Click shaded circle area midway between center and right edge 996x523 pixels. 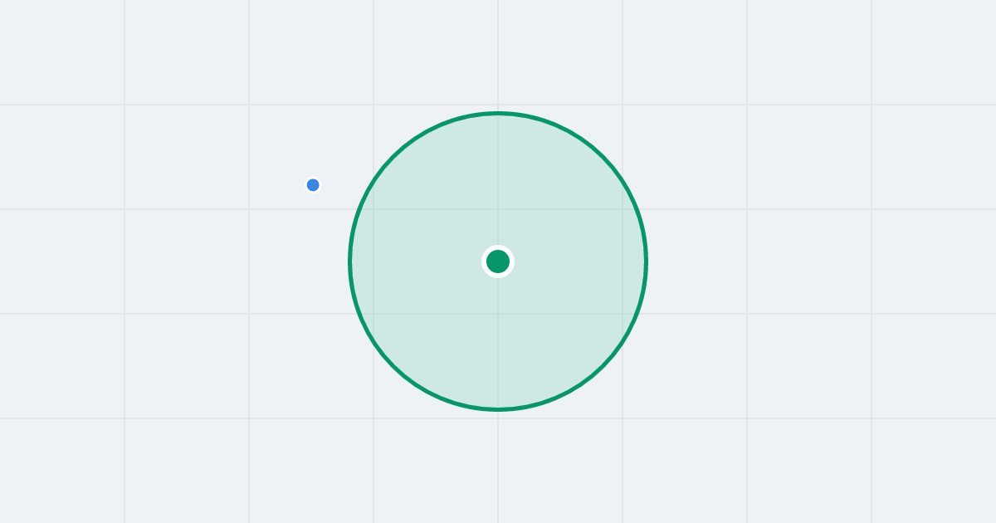(572, 261)
